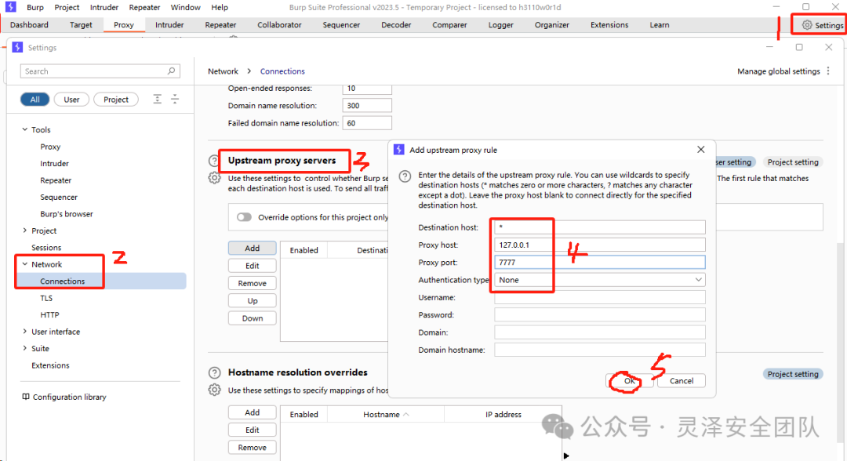The height and width of the screenshot is (461, 847).
Task: Click the Proxy port field
Action: point(600,263)
